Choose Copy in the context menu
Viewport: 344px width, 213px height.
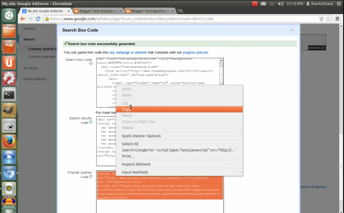[x=179, y=110]
